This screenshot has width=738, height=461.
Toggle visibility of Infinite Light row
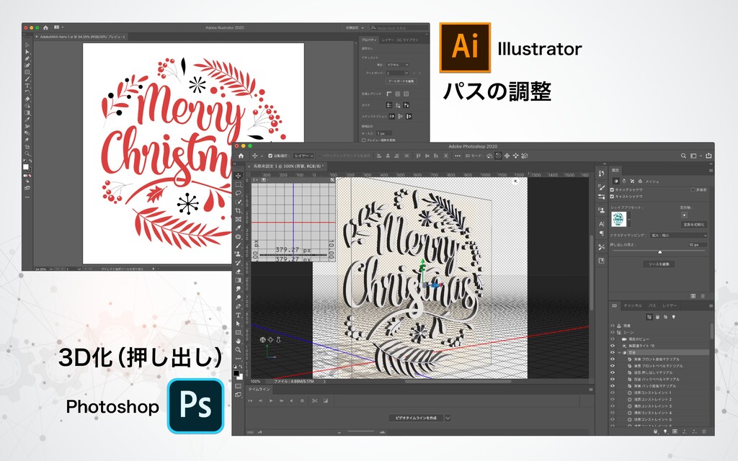pyautogui.click(x=613, y=346)
